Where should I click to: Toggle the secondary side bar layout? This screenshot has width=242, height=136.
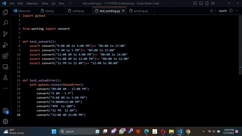(207, 3)
